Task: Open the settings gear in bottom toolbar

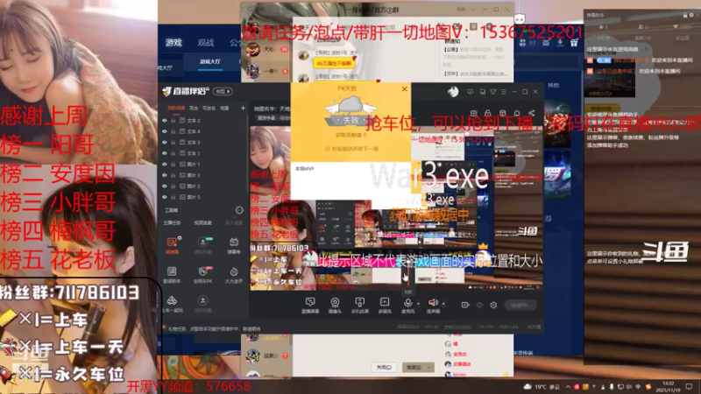Action: point(493,305)
